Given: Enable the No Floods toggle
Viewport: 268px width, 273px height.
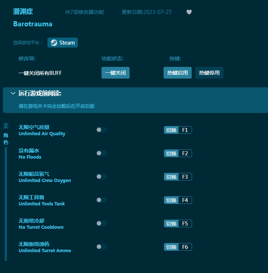Looking at the screenshot, I should (102, 153).
